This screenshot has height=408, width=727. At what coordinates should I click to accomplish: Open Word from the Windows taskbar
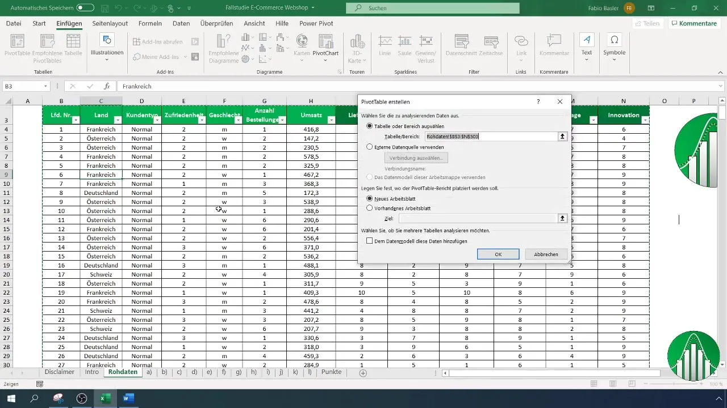tap(128, 398)
